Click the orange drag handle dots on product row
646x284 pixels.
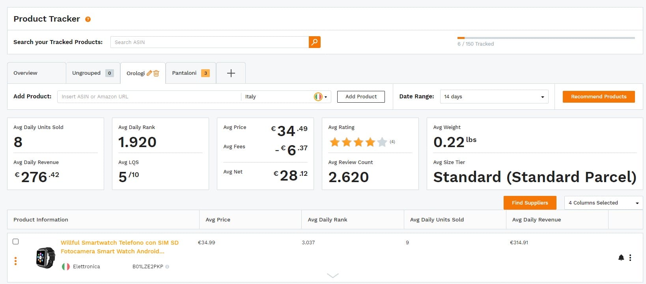(x=15, y=261)
